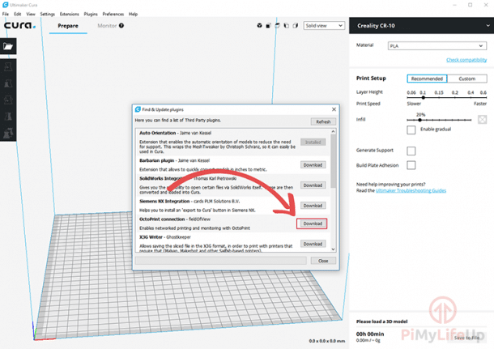Enable gradual infill checkbox

click(x=410, y=130)
